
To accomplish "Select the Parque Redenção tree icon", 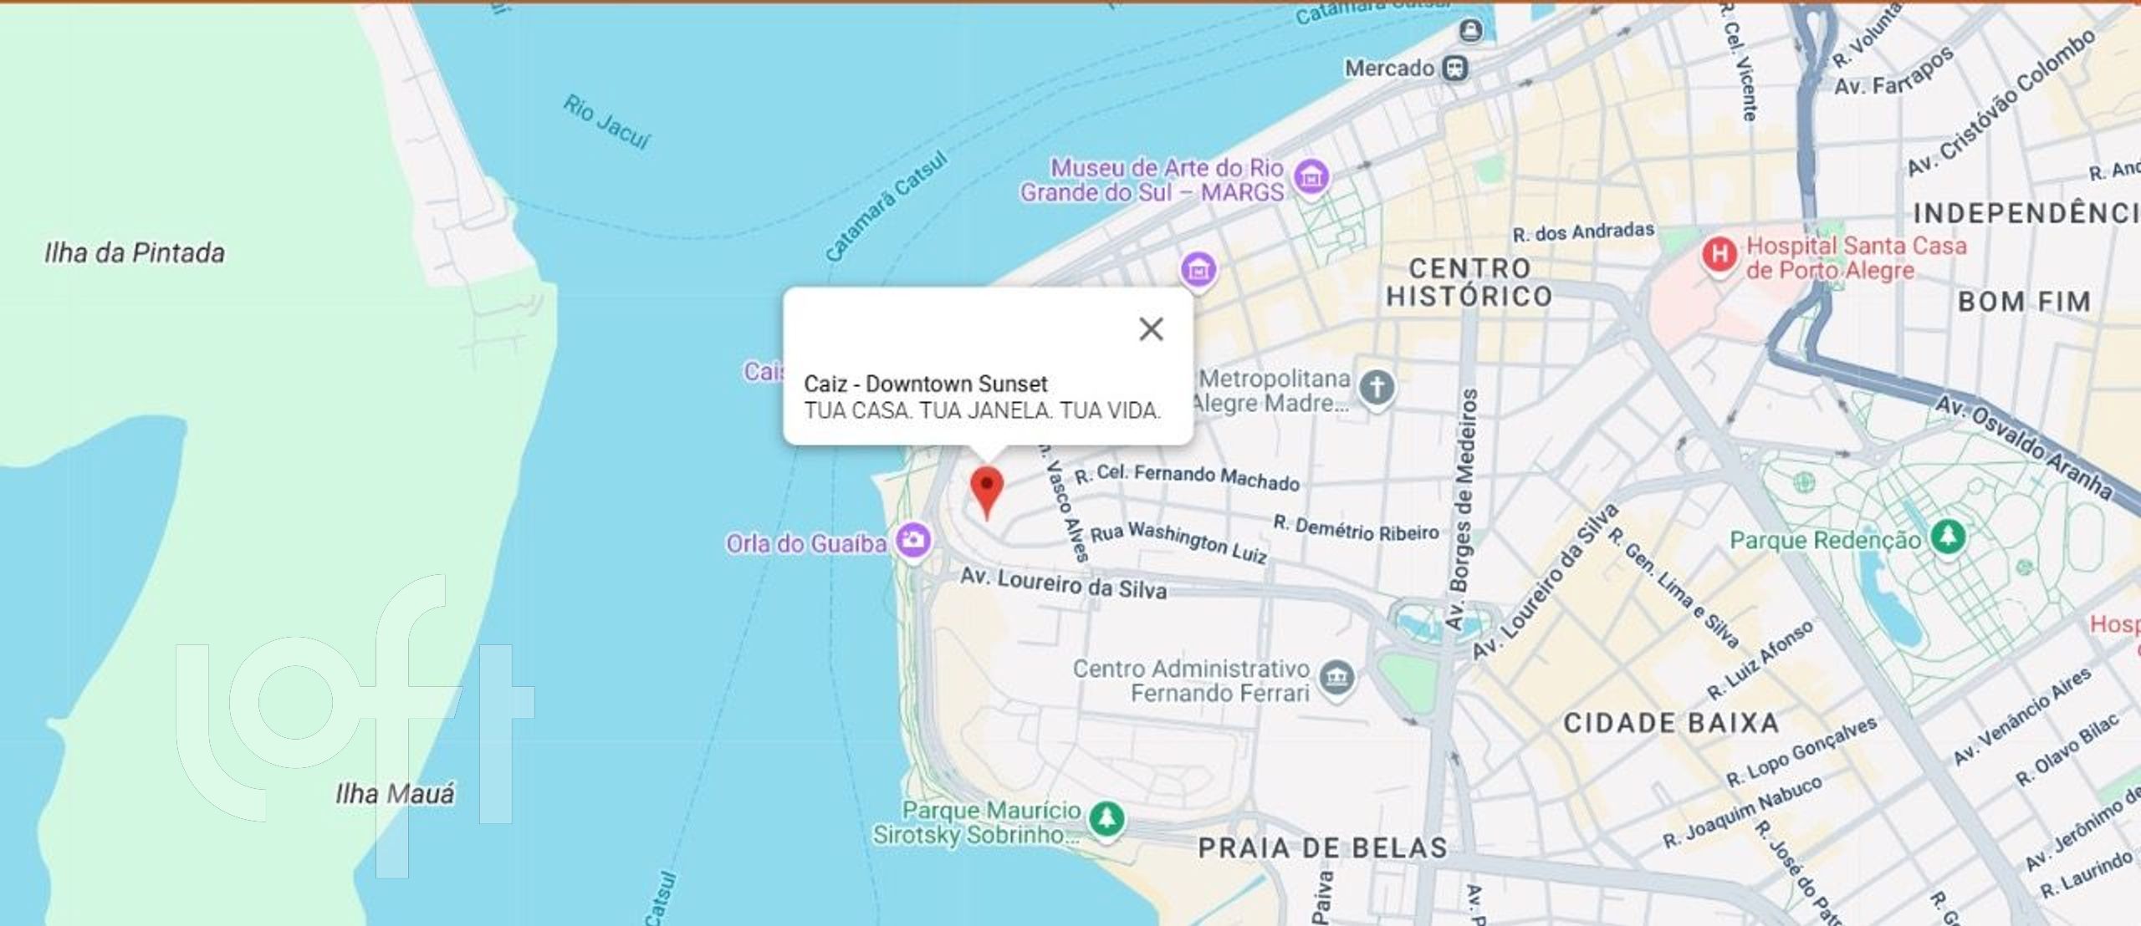I will (1949, 535).
